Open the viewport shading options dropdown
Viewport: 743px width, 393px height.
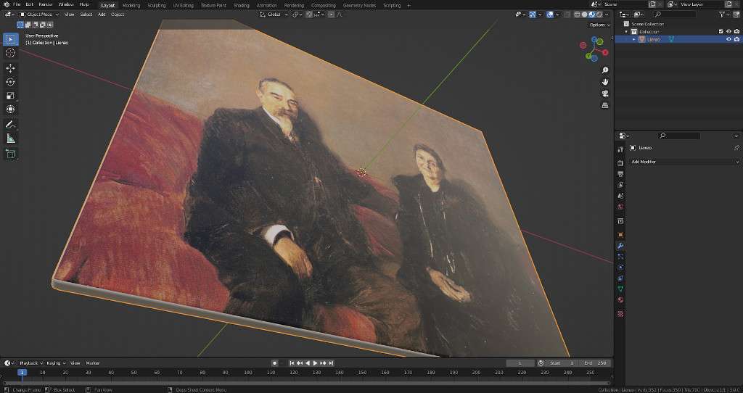607,15
